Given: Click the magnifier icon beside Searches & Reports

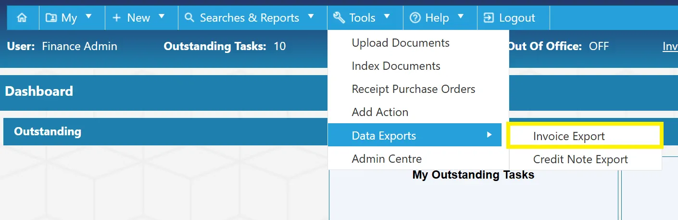Looking at the screenshot, I should click(189, 18).
